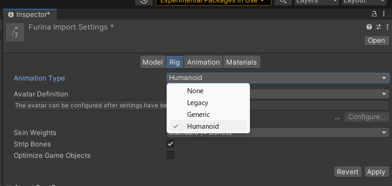
Task: Click the Furina model thumbnail
Action: [15, 32]
